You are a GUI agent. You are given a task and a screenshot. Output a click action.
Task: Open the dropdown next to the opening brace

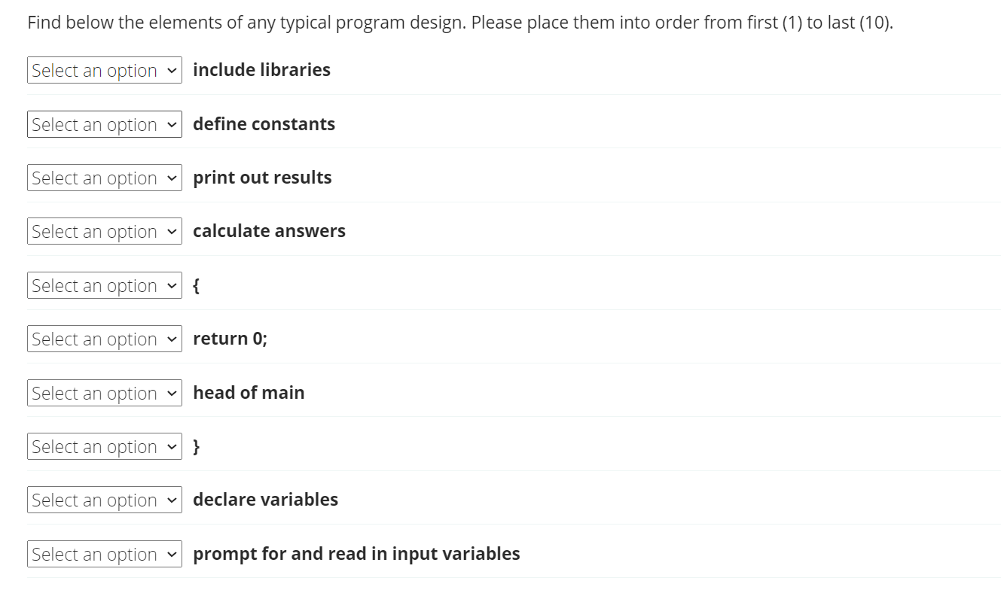[104, 285]
